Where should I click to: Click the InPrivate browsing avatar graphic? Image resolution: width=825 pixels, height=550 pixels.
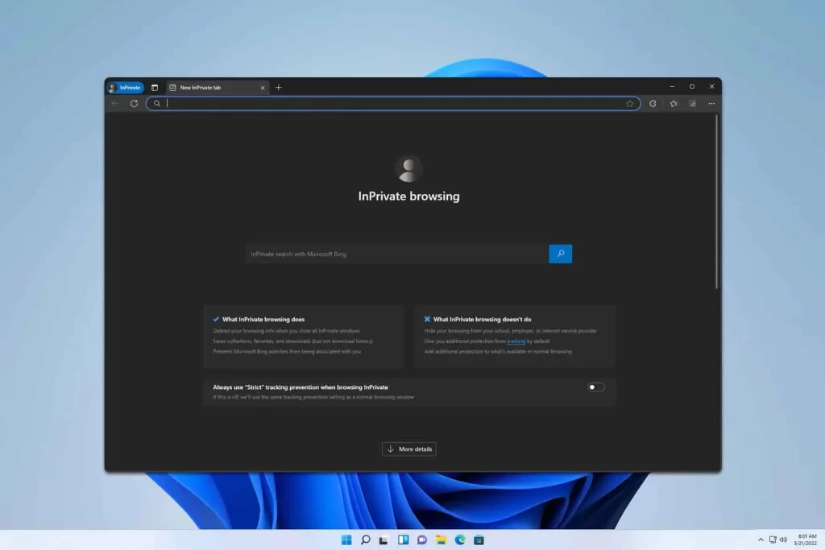pos(408,168)
